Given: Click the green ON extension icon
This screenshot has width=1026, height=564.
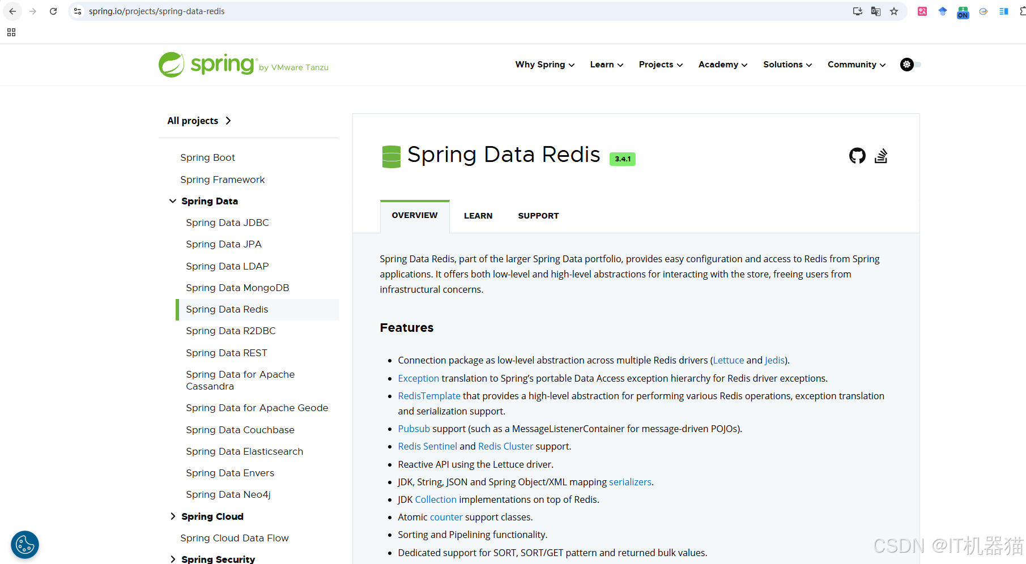Looking at the screenshot, I should coord(963,12).
